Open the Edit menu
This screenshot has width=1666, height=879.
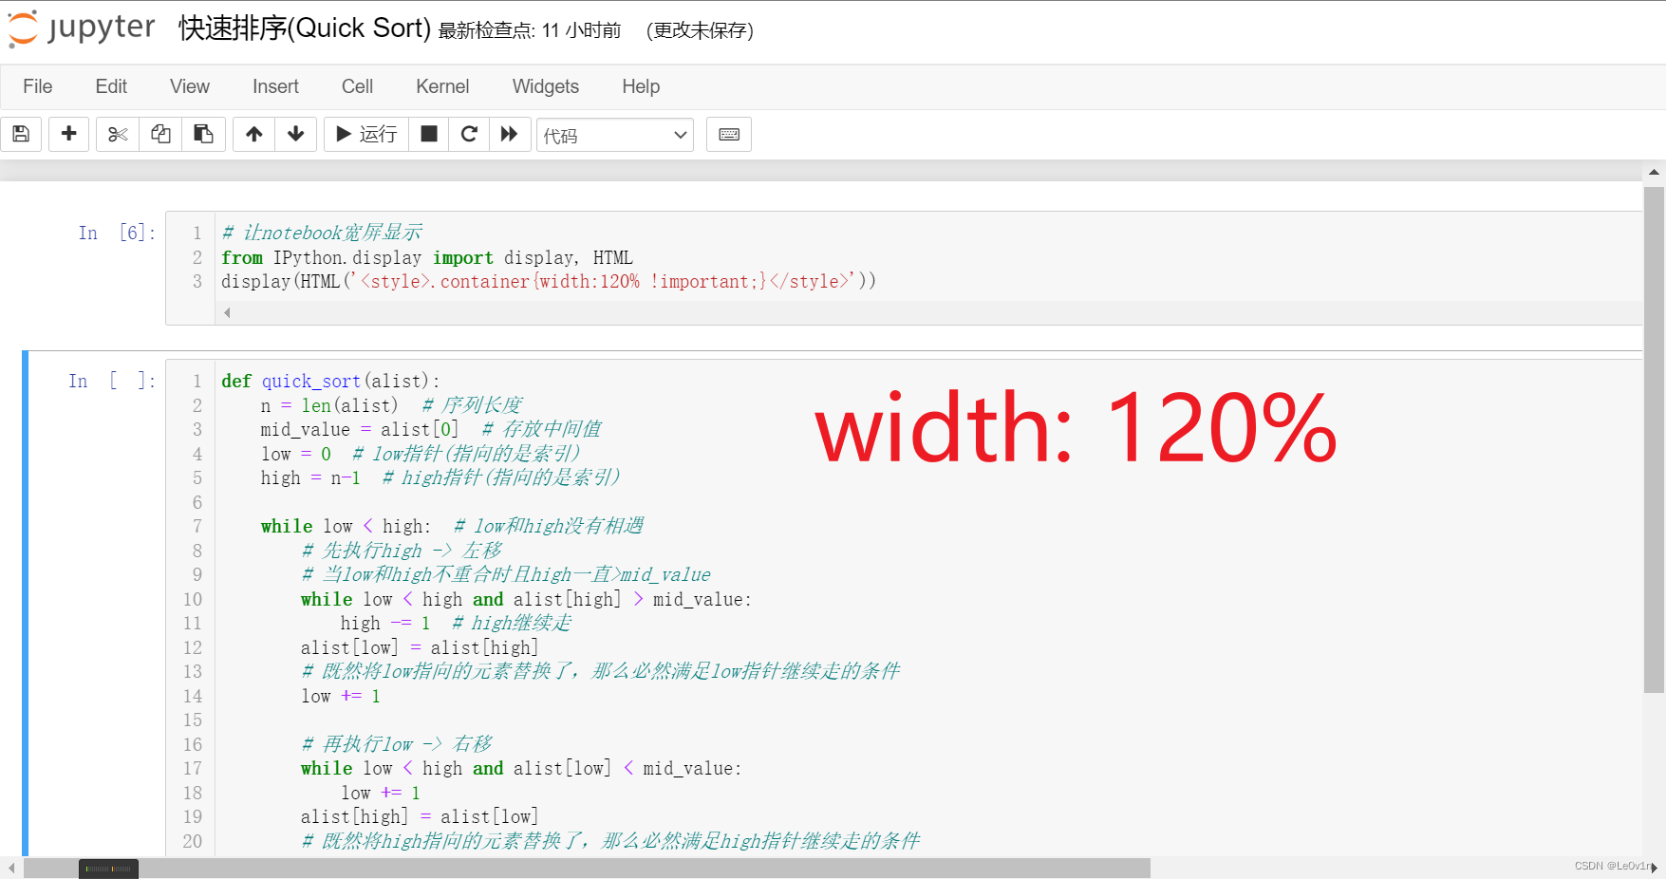[x=111, y=86]
